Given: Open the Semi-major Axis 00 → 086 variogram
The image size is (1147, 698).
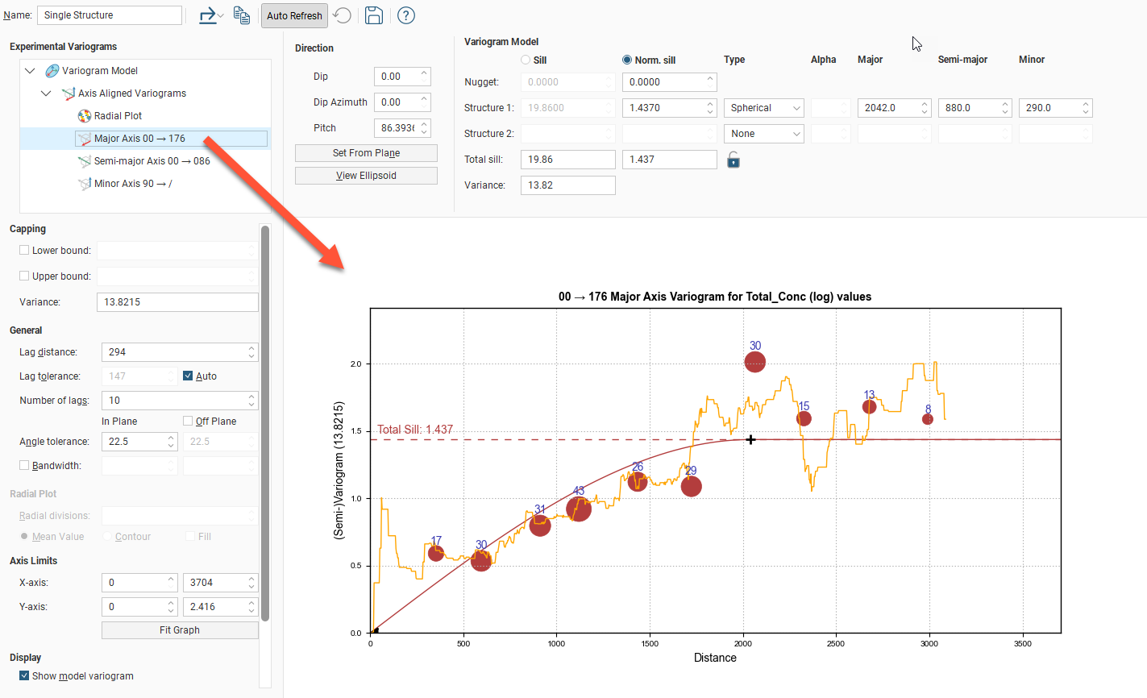Looking at the screenshot, I should coord(152,161).
